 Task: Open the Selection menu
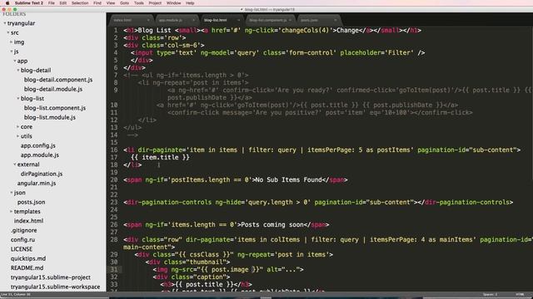(x=80, y=3)
